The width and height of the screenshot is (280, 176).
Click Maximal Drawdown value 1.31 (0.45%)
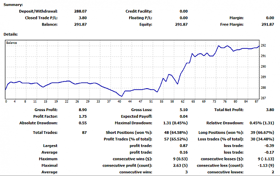[175, 123]
